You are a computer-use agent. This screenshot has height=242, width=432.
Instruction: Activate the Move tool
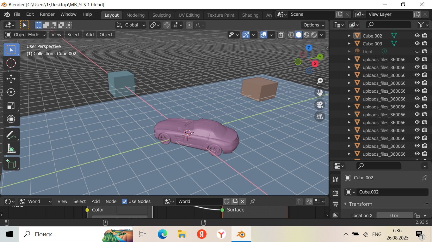tap(11, 78)
